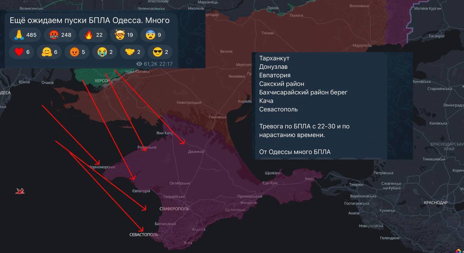The image size is (464, 253).
Task: Click the Бахчисарай label on the map
Action: 165,224
